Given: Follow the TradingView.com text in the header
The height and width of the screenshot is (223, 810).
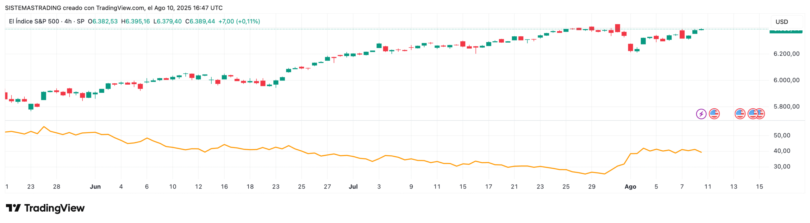Looking at the screenshot, I should click(120, 8).
